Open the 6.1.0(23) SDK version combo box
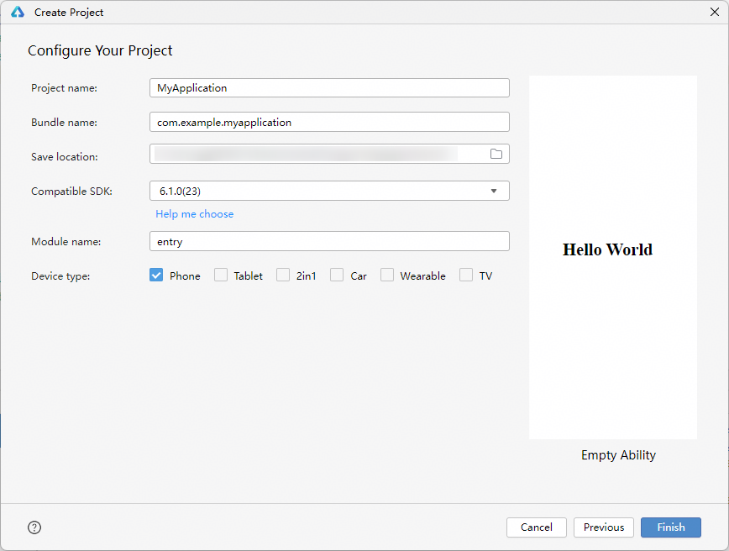The width and height of the screenshot is (729, 551). click(x=319, y=192)
